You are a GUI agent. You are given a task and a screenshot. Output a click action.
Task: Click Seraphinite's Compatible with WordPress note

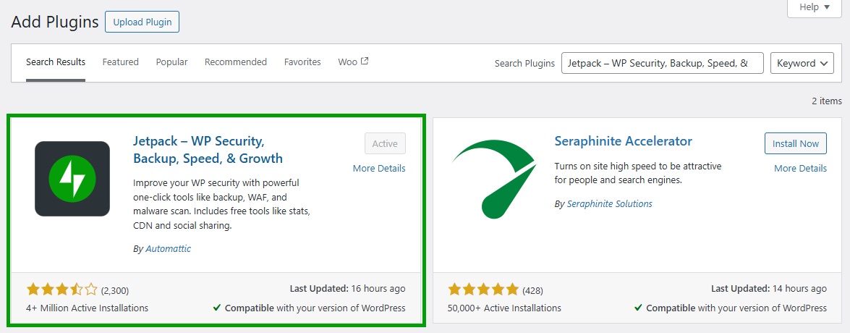point(731,308)
